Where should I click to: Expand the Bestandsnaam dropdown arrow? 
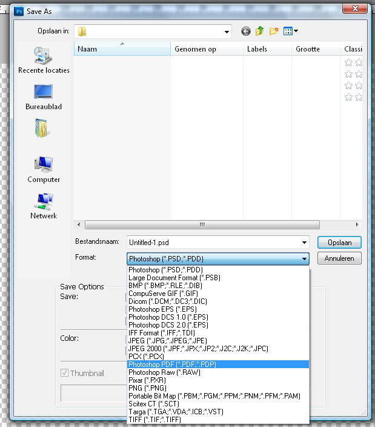tap(304, 243)
